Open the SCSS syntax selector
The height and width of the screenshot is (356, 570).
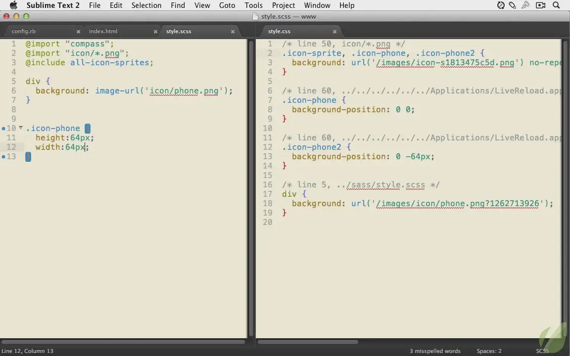pyautogui.click(x=542, y=351)
